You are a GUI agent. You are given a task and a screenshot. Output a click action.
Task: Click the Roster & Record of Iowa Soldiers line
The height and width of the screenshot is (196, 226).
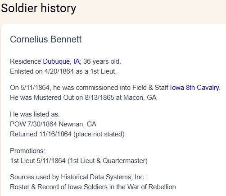coord(93,187)
